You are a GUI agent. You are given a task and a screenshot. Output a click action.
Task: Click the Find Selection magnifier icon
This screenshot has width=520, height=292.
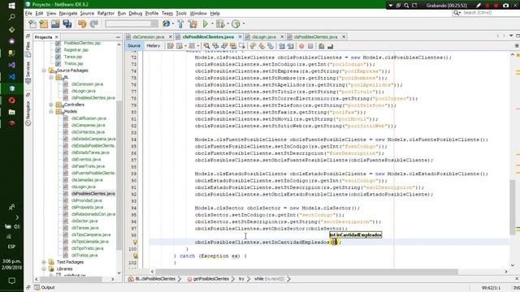206,46
